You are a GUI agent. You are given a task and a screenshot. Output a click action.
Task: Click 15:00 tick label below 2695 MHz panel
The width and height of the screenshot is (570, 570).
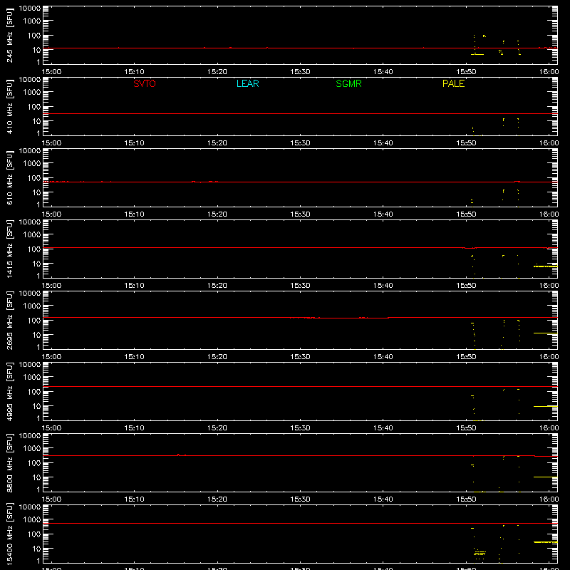point(51,357)
